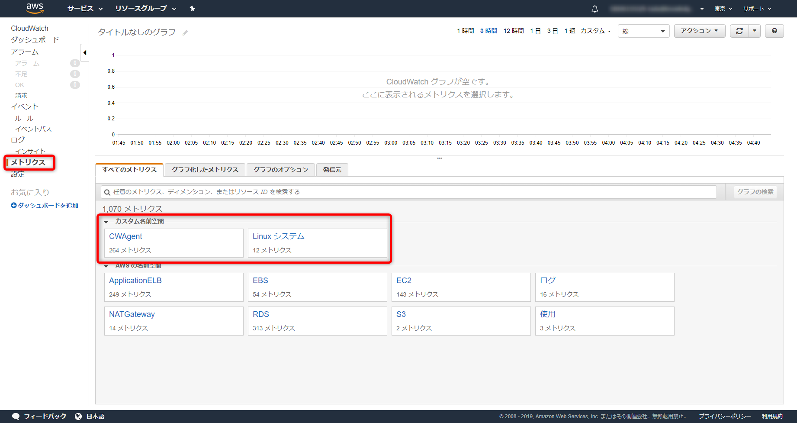Open the アラーム section heading in sidebar
Image resolution: width=797 pixels, height=423 pixels.
[x=25, y=52]
